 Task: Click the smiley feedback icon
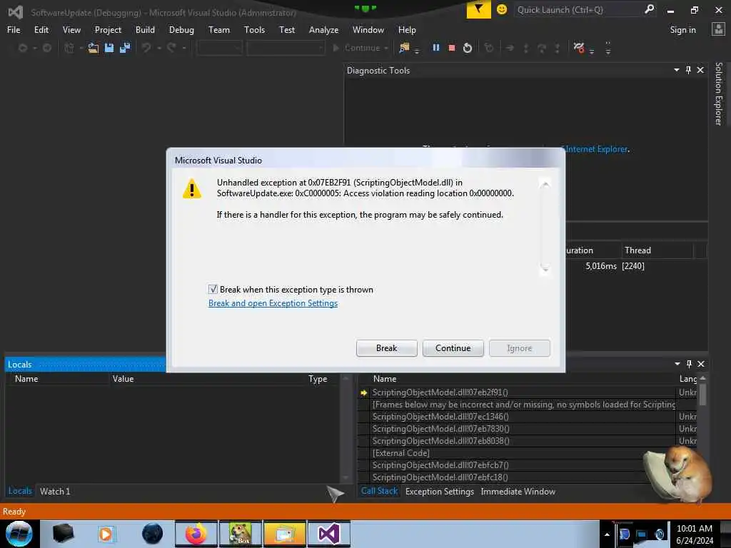pyautogui.click(x=502, y=9)
